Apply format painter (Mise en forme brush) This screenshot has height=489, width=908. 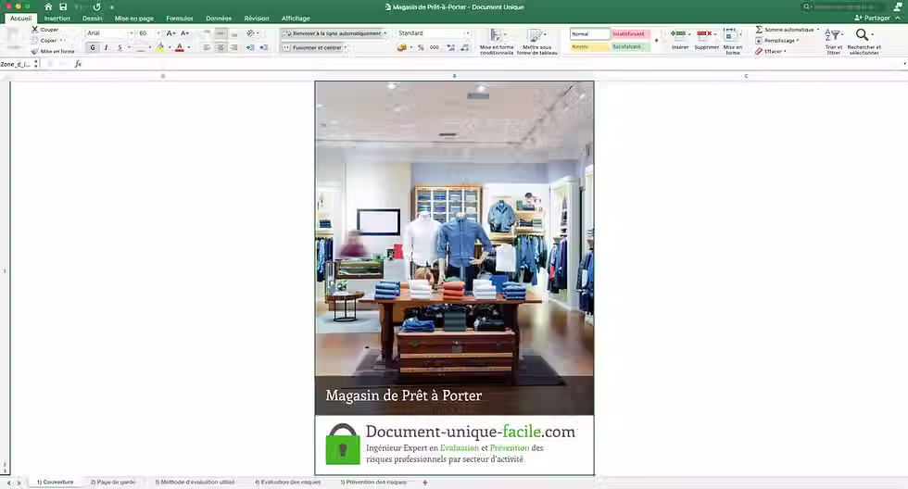[x=53, y=52]
